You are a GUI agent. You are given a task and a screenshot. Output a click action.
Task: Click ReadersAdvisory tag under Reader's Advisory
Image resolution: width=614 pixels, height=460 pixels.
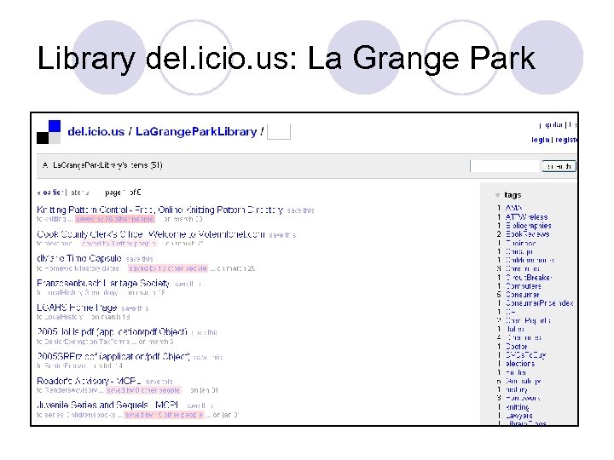pos(72,390)
